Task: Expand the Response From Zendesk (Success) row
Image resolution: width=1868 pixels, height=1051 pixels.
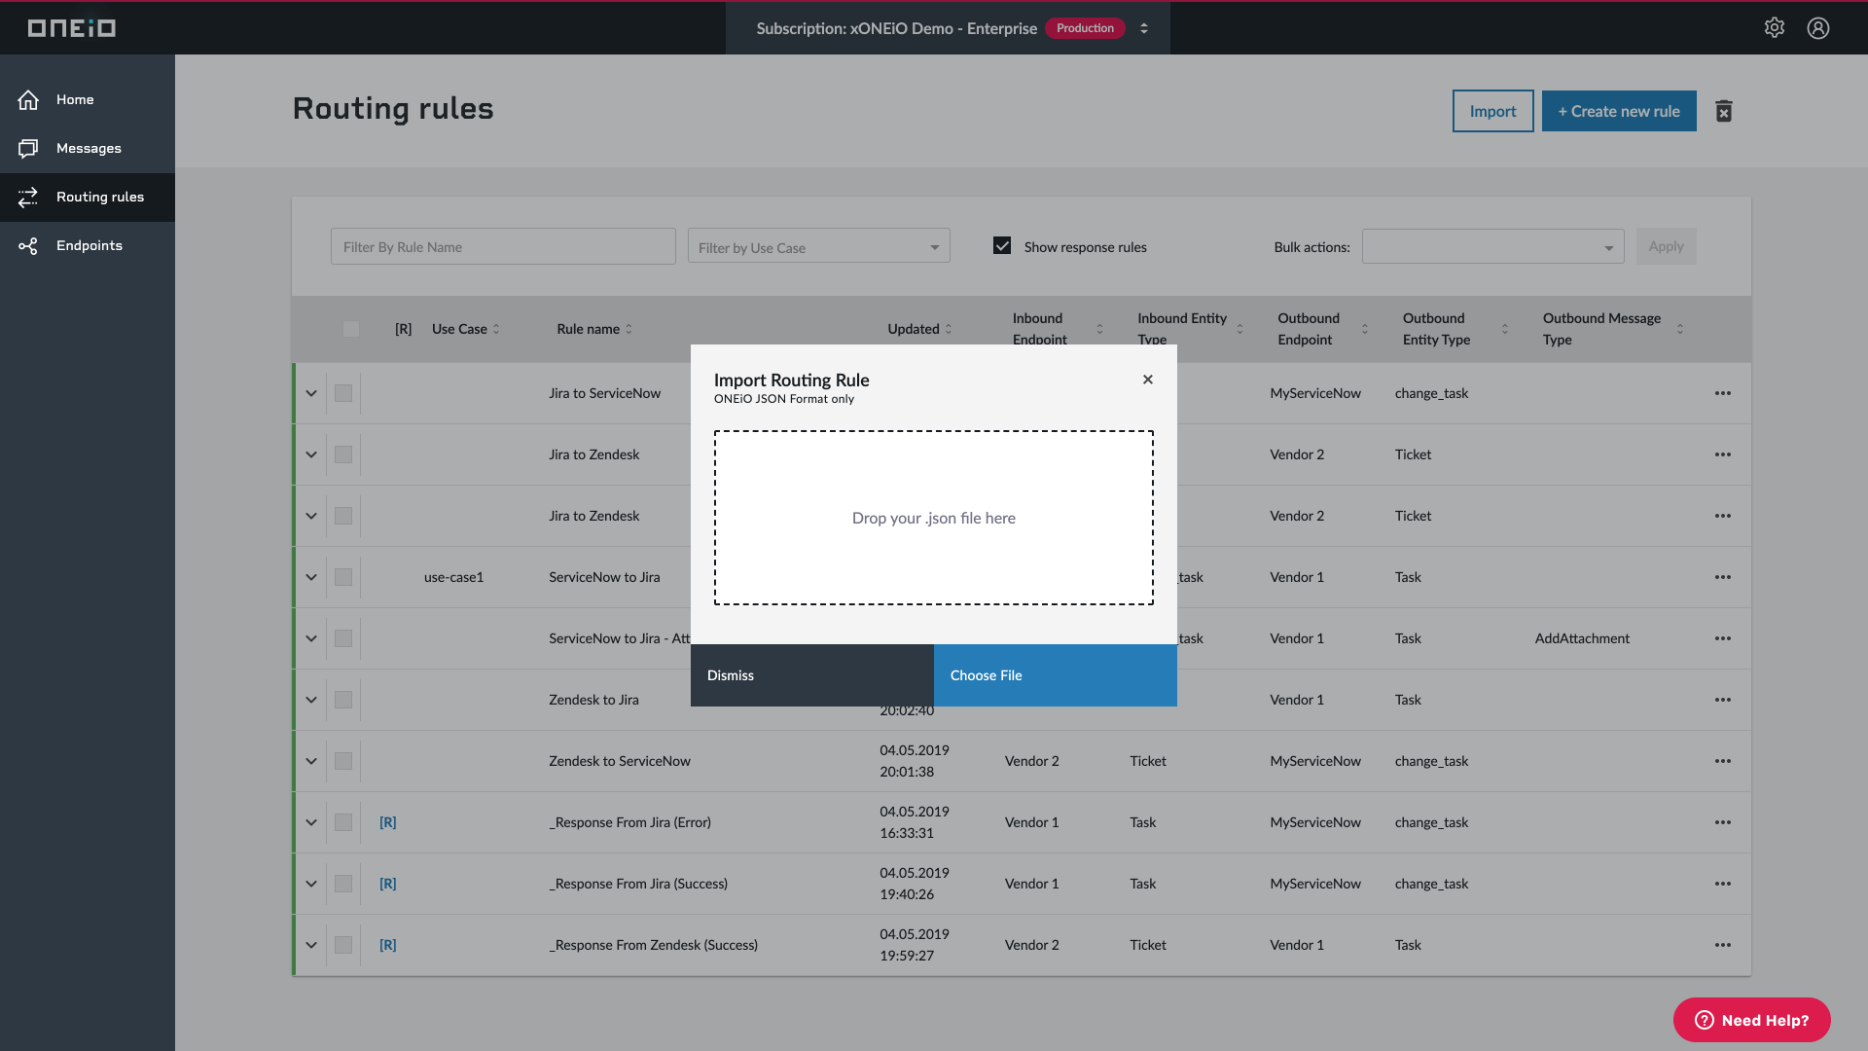Action: pos(311,945)
